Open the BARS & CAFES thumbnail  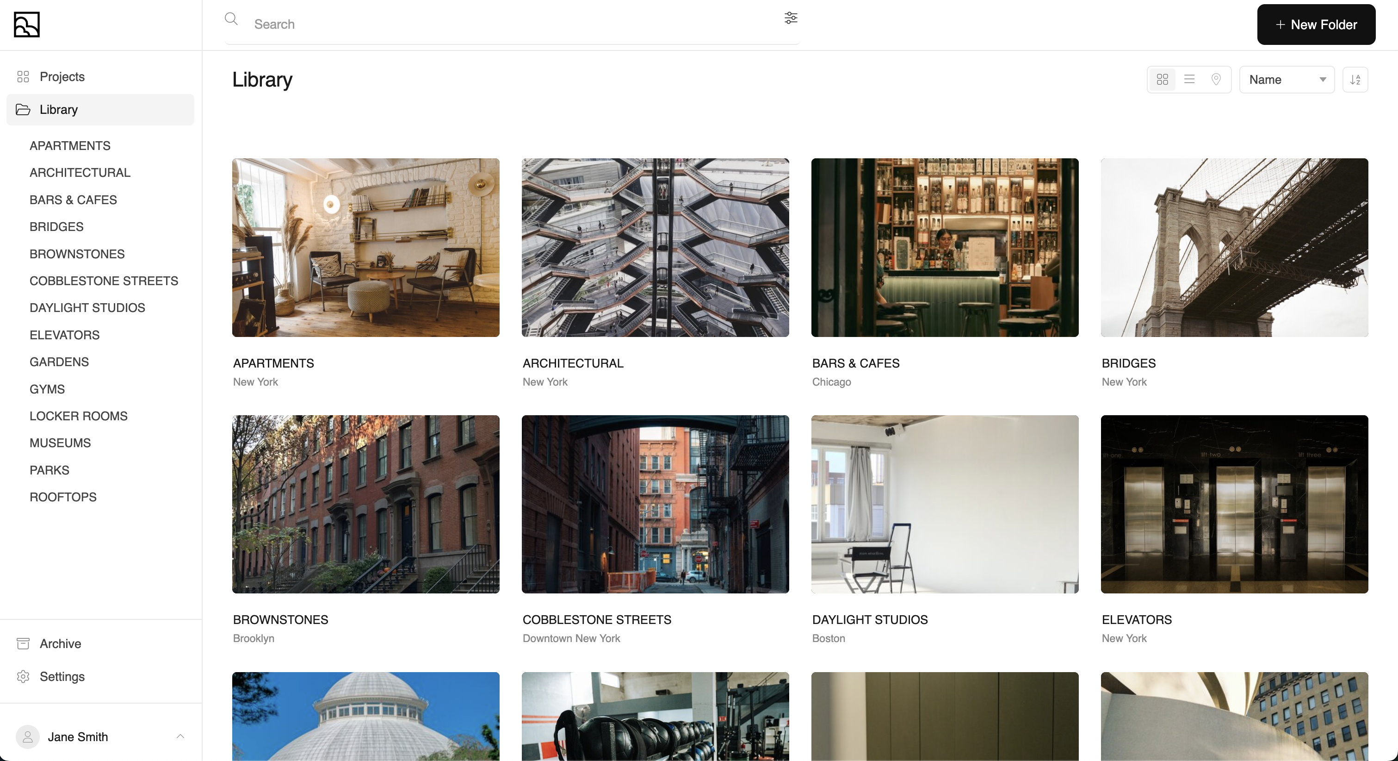click(945, 248)
